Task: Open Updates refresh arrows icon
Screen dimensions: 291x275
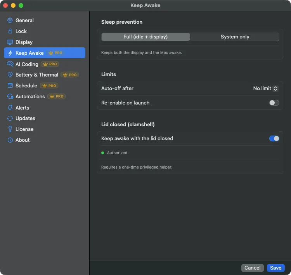Action: (x=10, y=118)
